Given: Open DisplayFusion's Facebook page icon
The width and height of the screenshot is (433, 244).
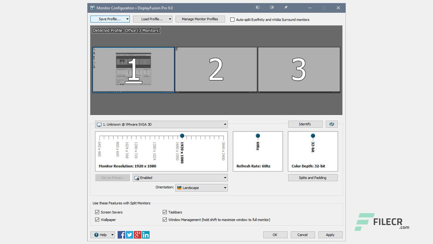Looking at the screenshot, I should pos(121,235).
